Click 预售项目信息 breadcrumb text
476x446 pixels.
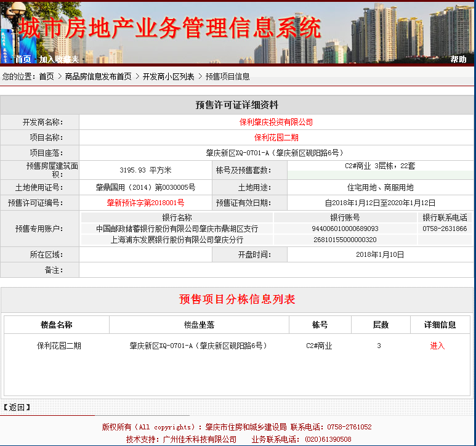(x=227, y=76)
